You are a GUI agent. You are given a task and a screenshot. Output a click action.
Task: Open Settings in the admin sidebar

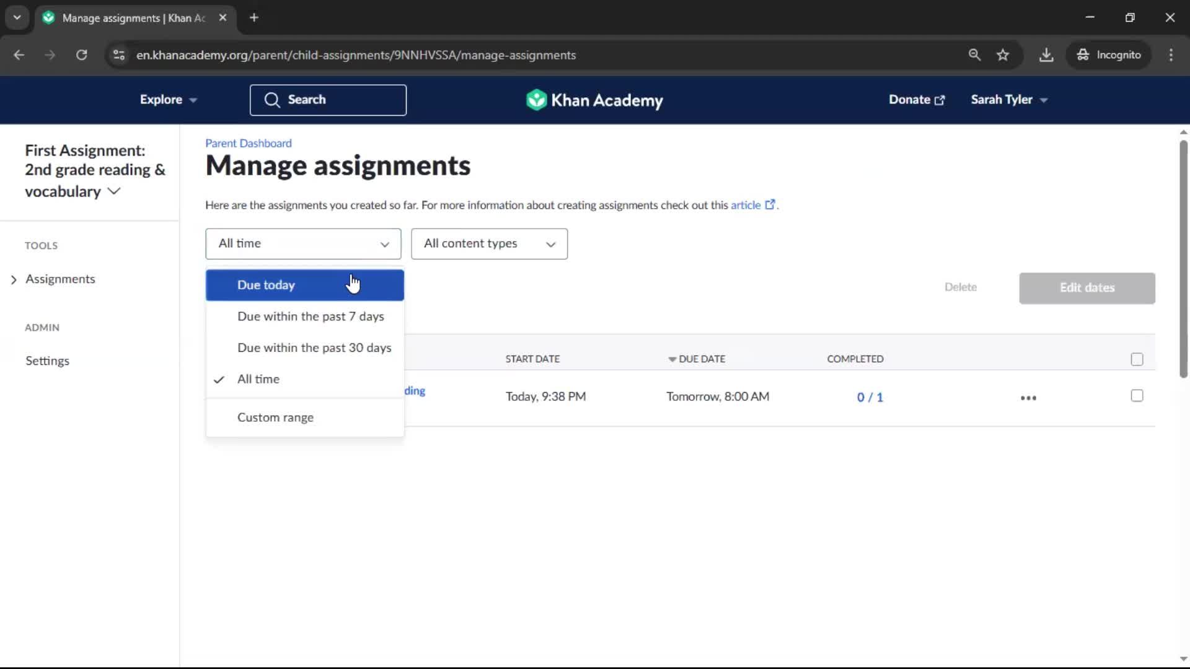[x=47, y=361]
